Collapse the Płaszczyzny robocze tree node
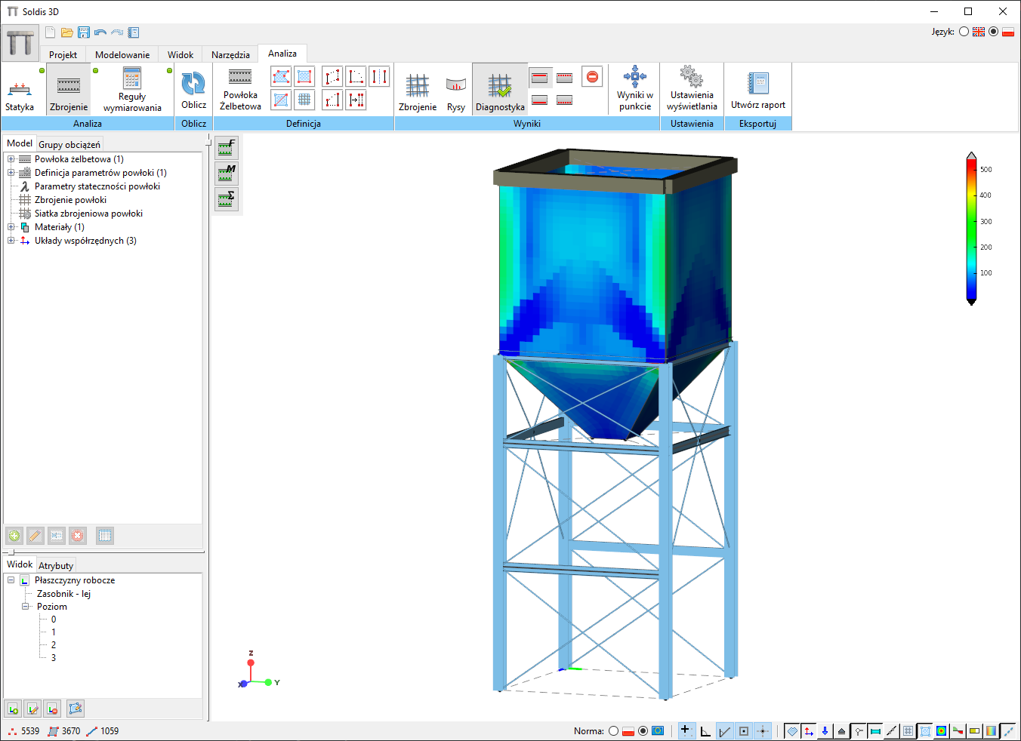Viewport: 1021px width, 741px height. [x=11, y=580]
